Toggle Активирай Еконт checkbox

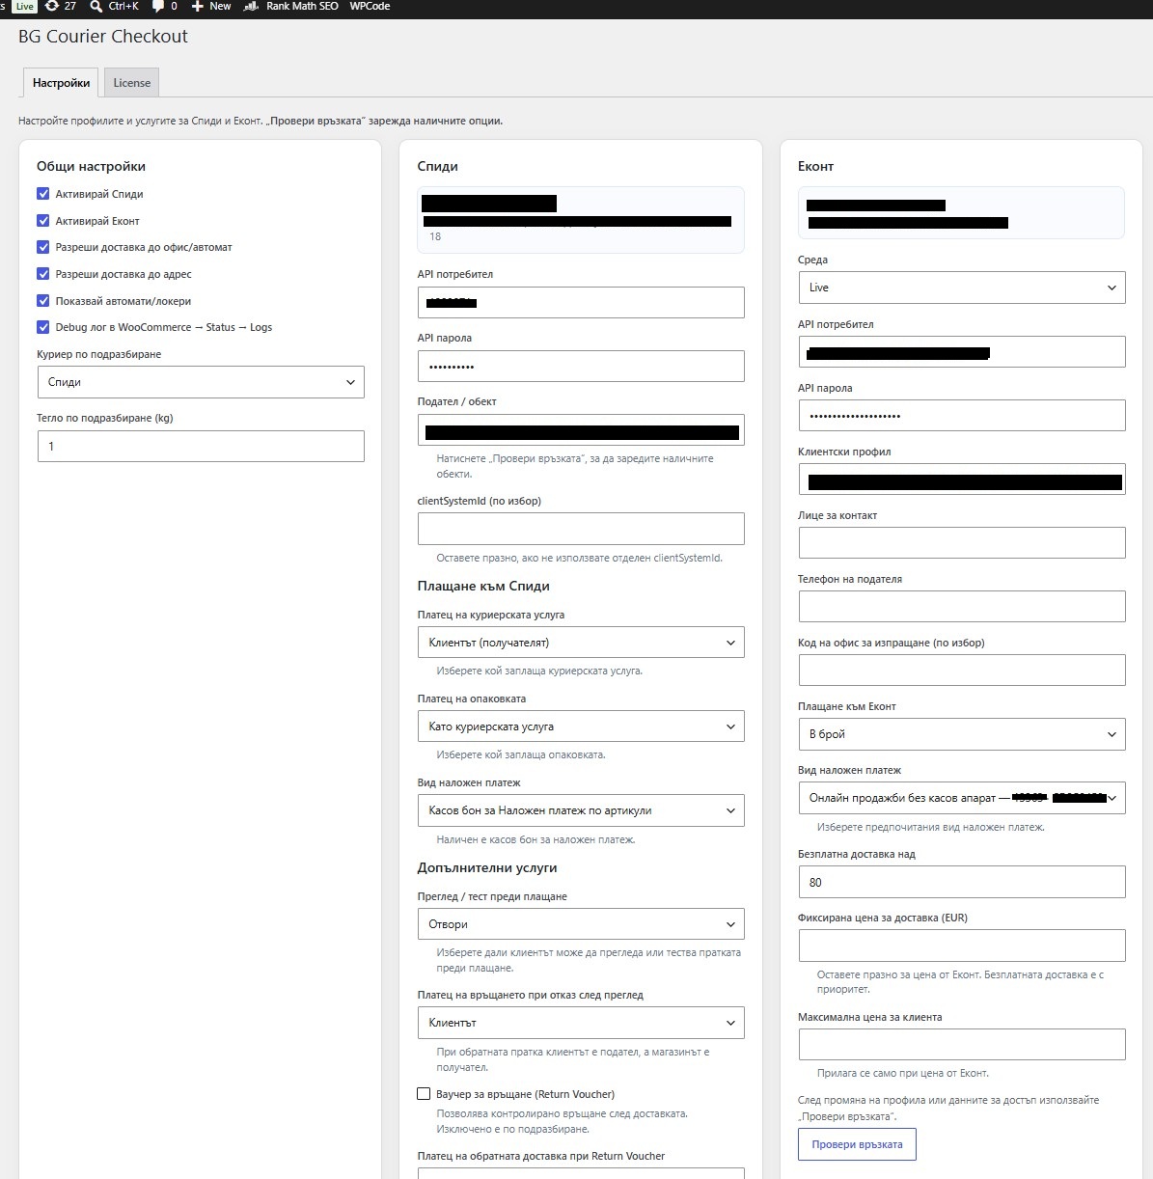coord(43,221)
